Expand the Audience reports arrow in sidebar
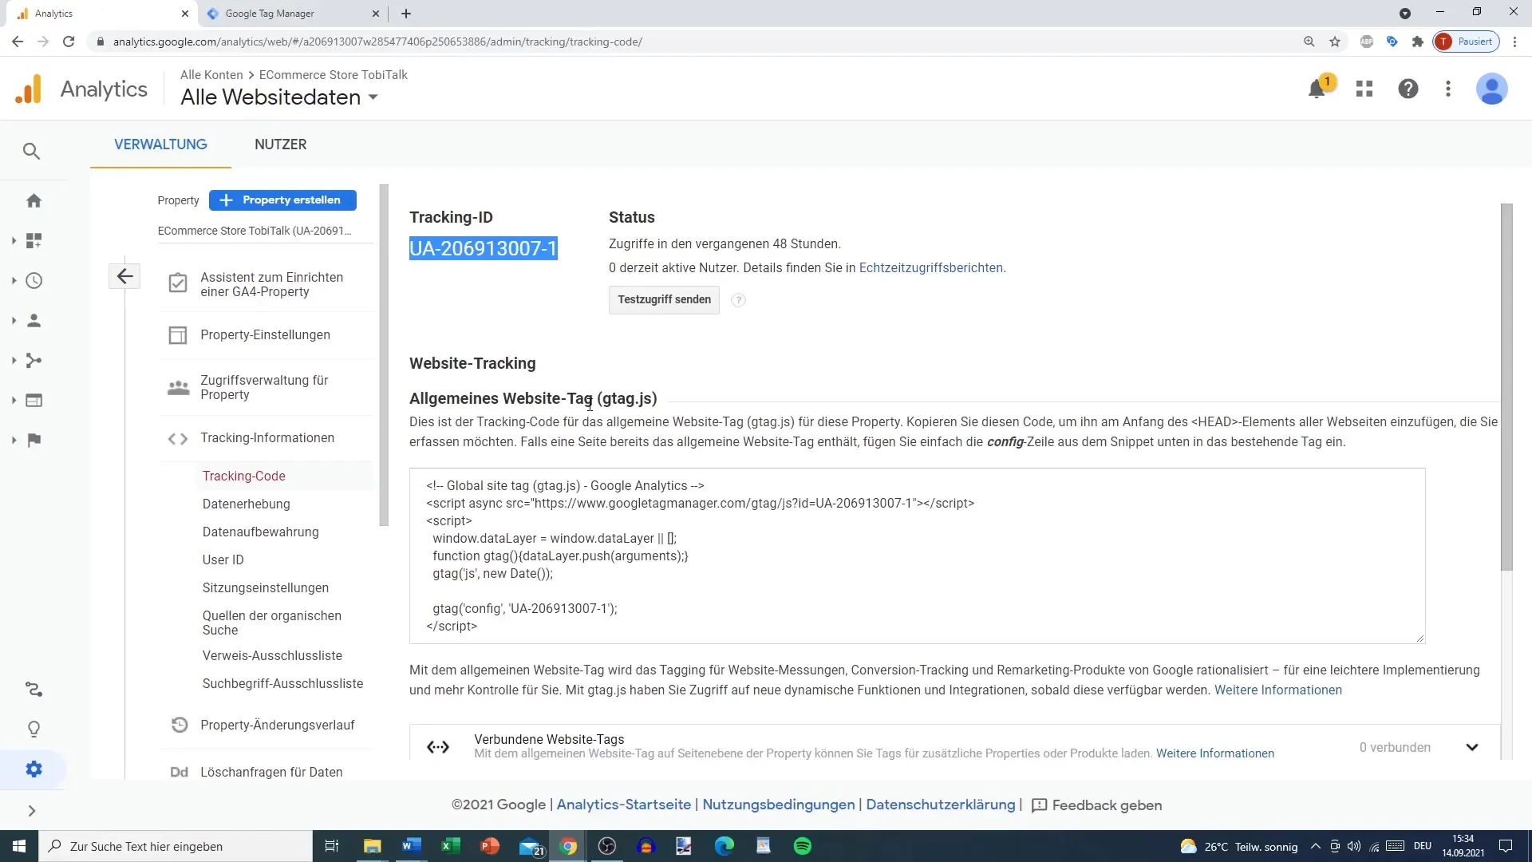 tap(14, 320)
